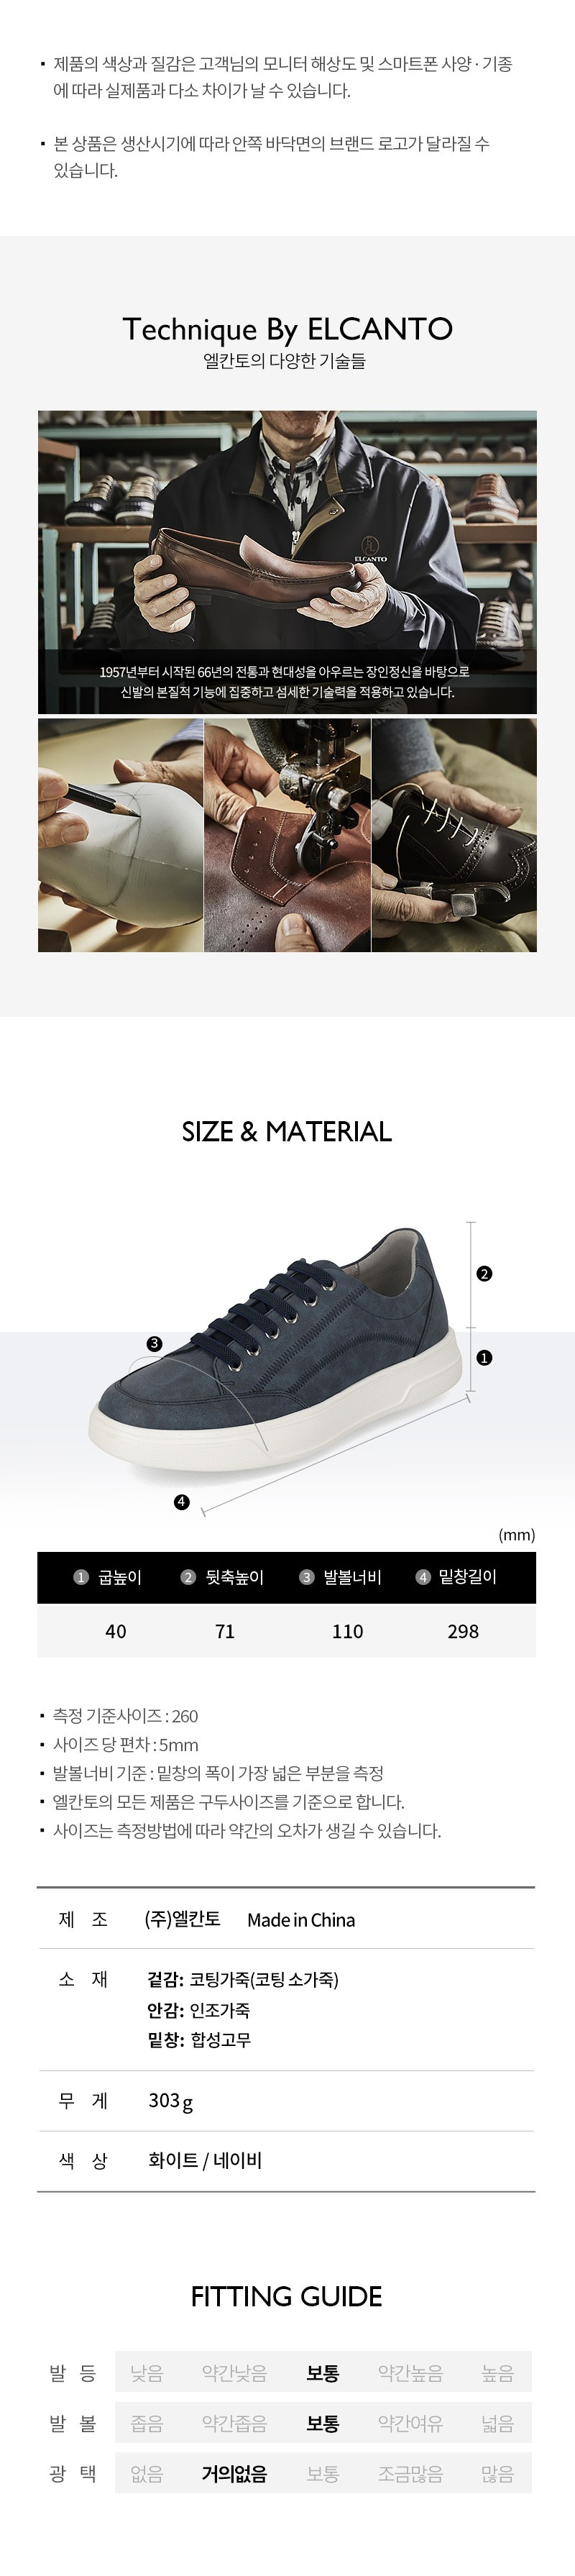Click the number 3 marker near shoe toe
This screenshot has height=2576, width=575.
coord(154,1344)
